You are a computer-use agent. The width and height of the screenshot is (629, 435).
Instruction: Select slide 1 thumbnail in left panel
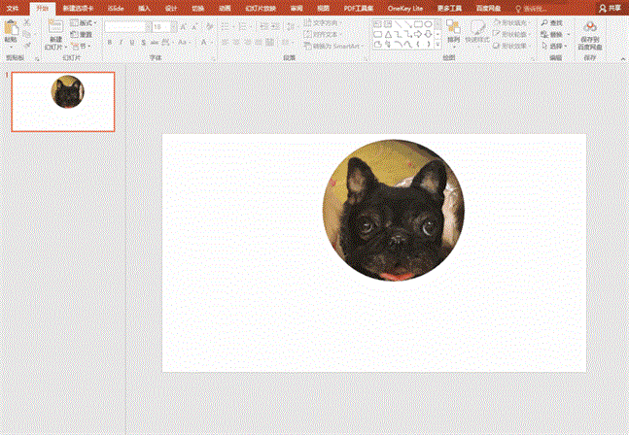coord(63,102)
